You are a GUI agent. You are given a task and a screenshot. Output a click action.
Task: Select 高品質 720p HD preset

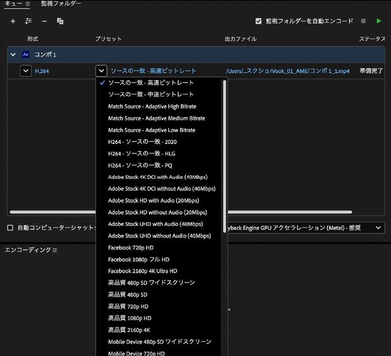coord(159,306)
